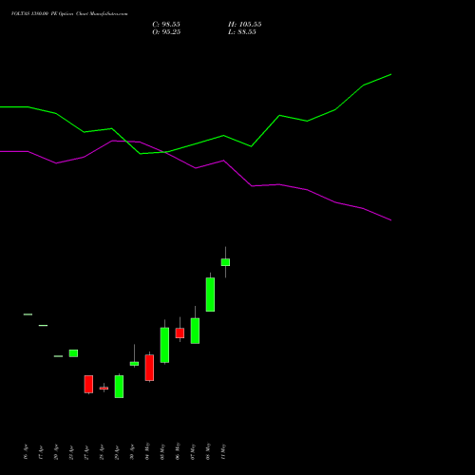Screen dimensions: 475x475
Task: Click the red candlestick for 04 May
Action: pyautogui.click(x=149, y=368)
